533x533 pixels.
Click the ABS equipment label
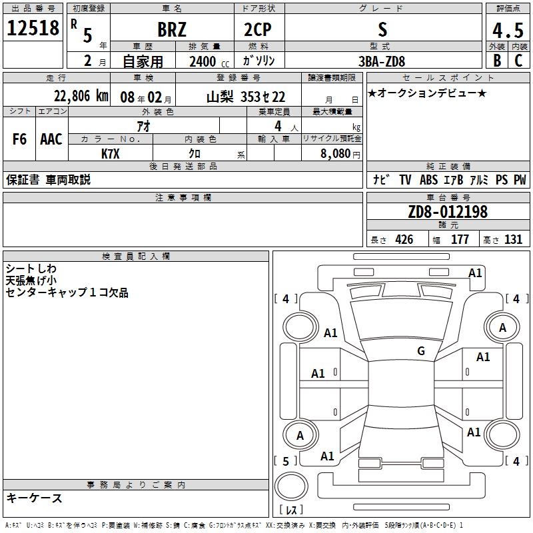(428, 180)
